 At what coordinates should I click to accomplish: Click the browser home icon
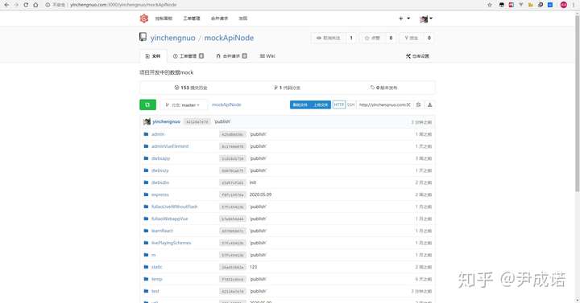click(x=35, y=5)
